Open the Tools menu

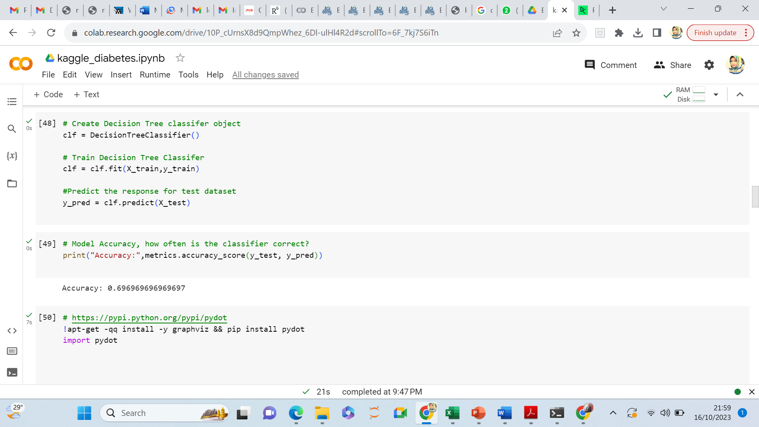click(x=188, y=75)
